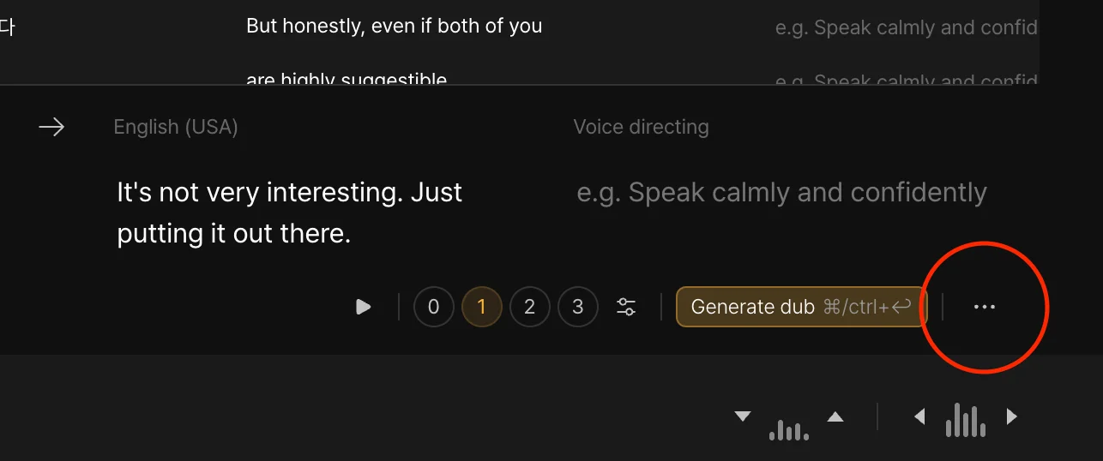Click the right triangle to zoom in waveform

[x=1012, y=417]
